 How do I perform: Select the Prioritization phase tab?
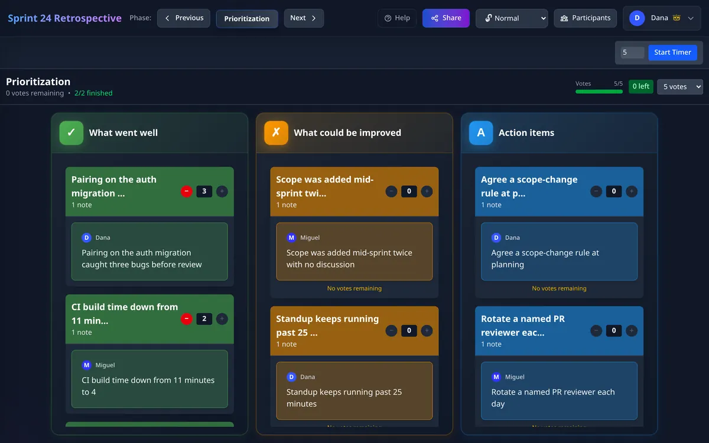click(x=247, y=18)
